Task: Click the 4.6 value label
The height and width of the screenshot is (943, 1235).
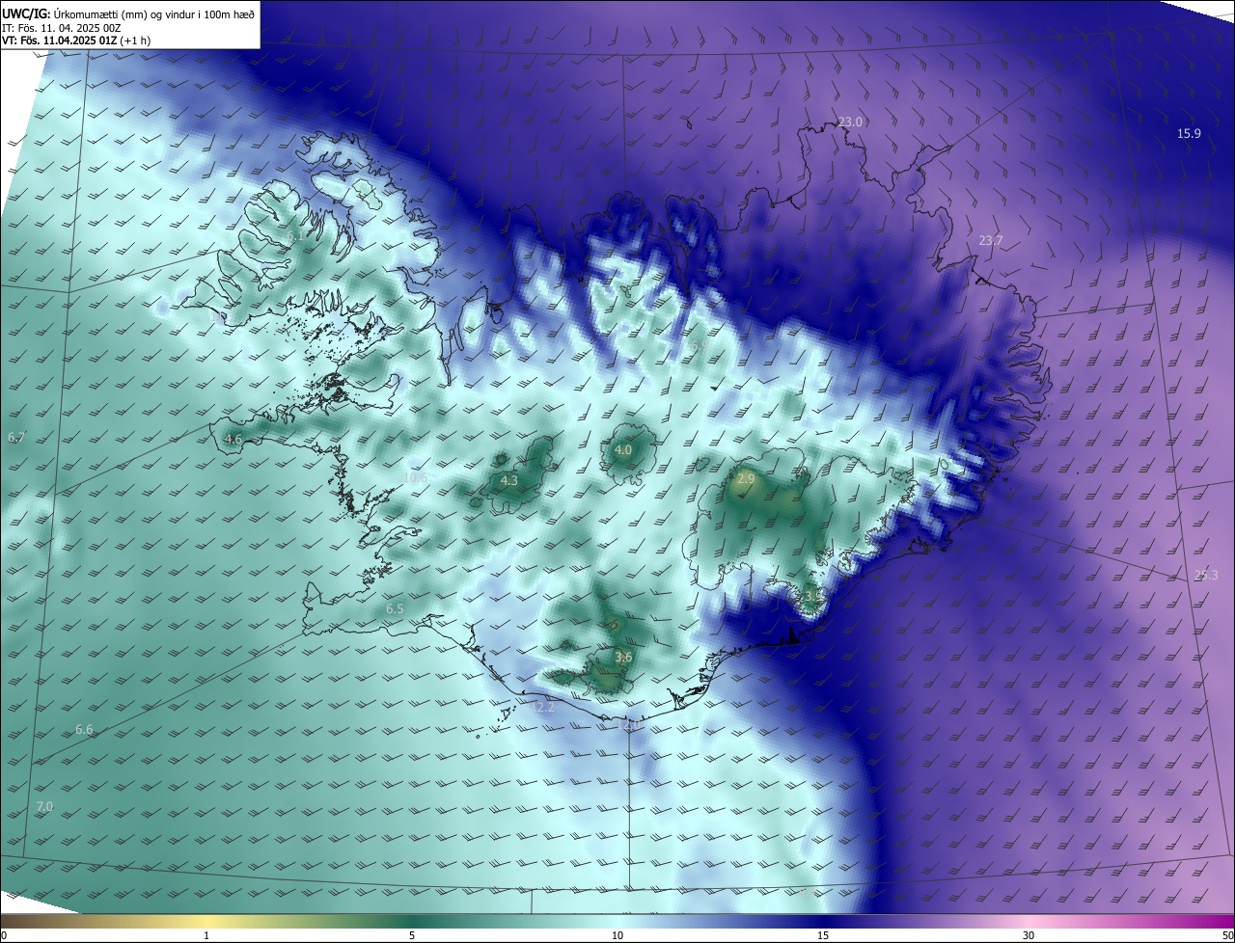Action: [x=233, y=439]
